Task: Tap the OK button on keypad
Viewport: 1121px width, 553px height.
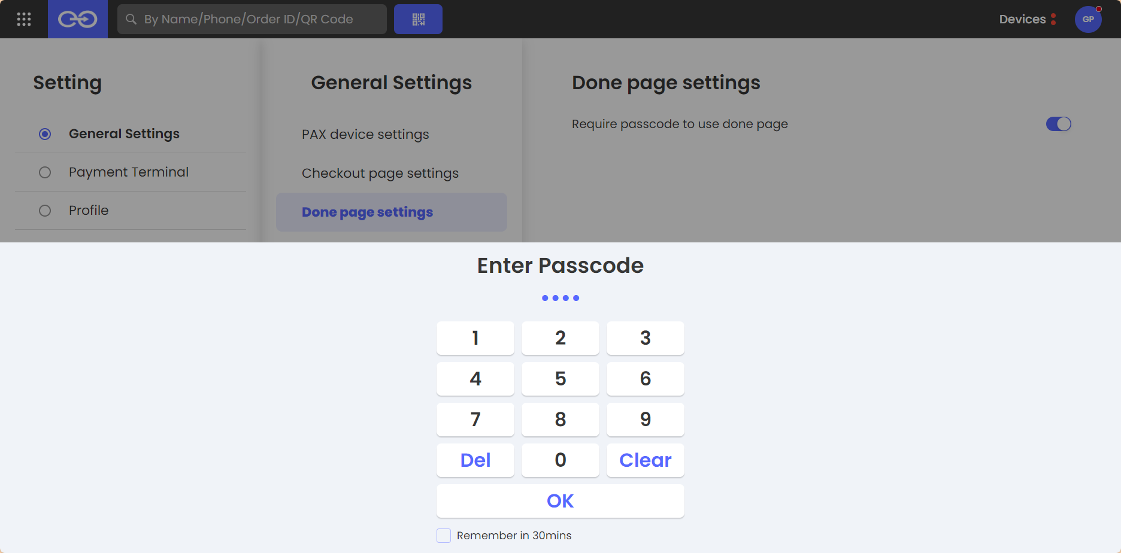Action: [560, 501]
